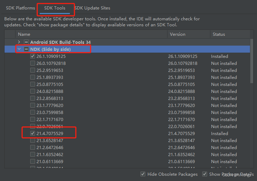This screenshot has width=257, height=181.
Task: Check NDK version 21.0.6113669
Action: pos(33,161)
